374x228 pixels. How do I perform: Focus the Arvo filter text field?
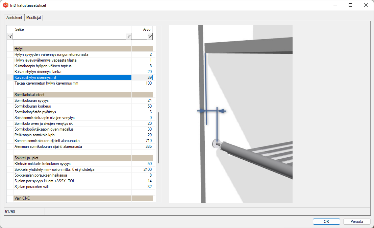(x=139, y=37)
